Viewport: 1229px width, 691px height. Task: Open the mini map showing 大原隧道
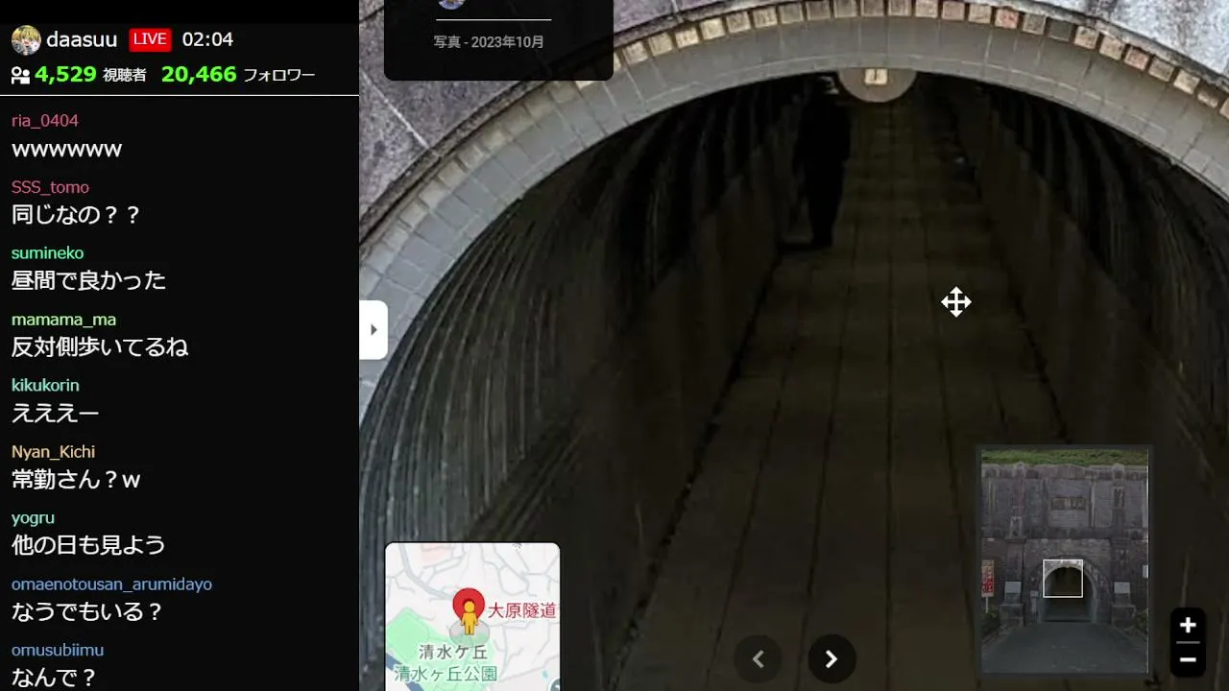coord(472,616)
